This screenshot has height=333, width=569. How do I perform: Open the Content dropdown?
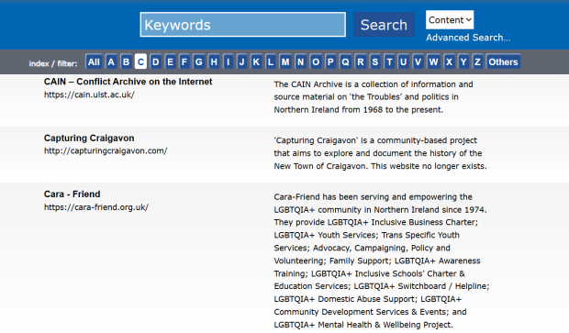pos(450,19)
